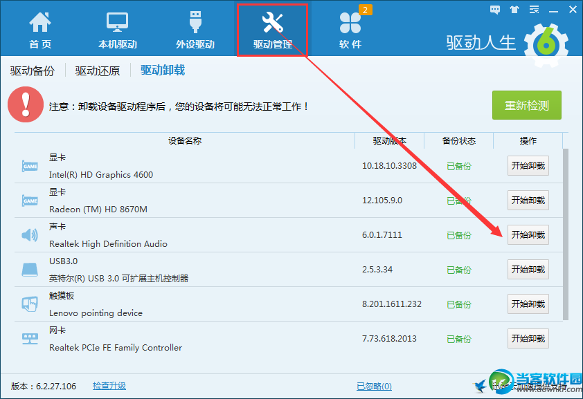
Task: Select version text 2.5.3.34
Action: [x=377, y=270]
